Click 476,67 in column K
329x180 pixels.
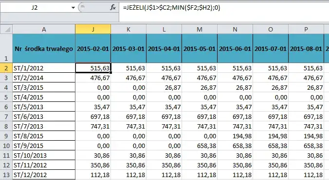click(128, 78)
